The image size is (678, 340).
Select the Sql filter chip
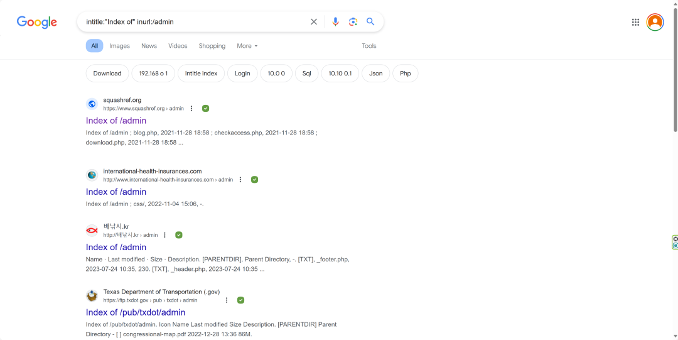click(306, 73)
